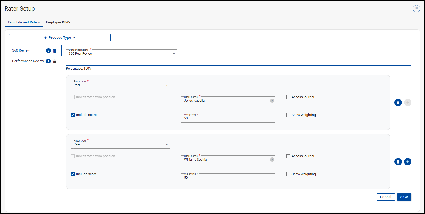
Task: Tick Show weighting for Williams Sophia
Action: coord(288,174)
